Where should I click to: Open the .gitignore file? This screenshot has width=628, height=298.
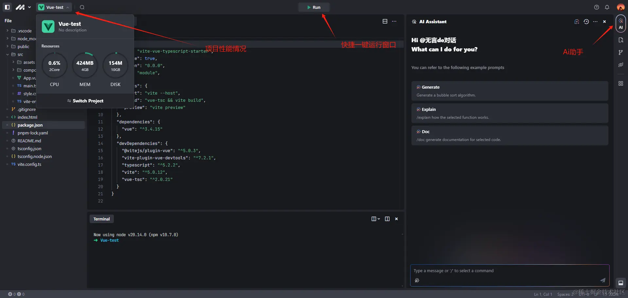[x=24, y=109]
